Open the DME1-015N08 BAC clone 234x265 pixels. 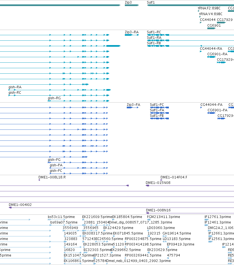(190, 186)
